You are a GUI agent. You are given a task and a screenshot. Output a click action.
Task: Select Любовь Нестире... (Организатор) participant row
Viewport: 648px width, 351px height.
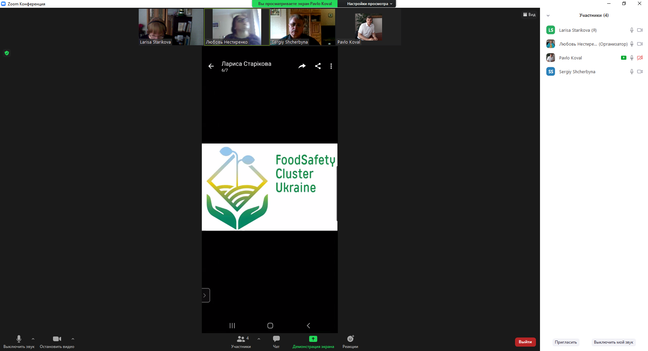click(x=594, y=44)
